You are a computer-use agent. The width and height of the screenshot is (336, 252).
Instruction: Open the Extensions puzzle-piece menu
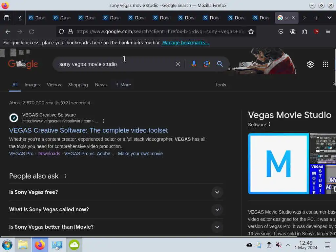(304, 32)
